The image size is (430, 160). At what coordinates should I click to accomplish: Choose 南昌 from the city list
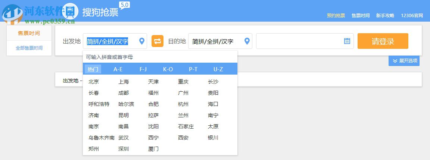pos(124,126)
